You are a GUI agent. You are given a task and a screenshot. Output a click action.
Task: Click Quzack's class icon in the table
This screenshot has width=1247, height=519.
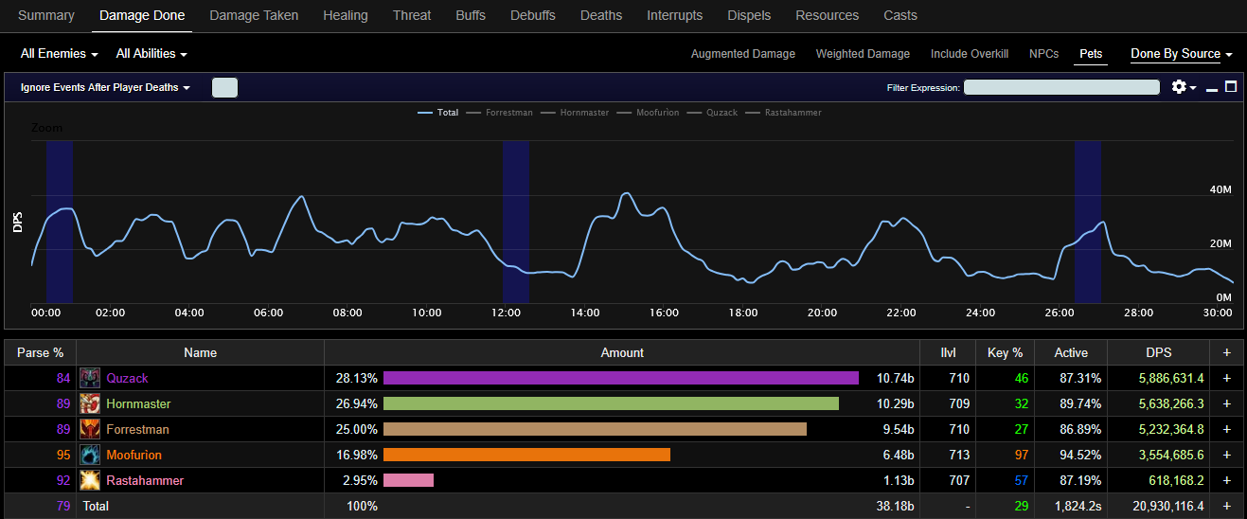(90, 378)
